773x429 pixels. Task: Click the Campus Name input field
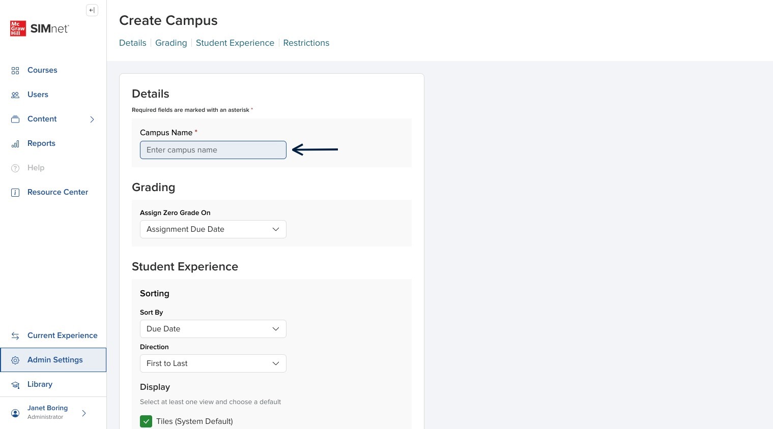pyautogui.click(x=213, y=150)
